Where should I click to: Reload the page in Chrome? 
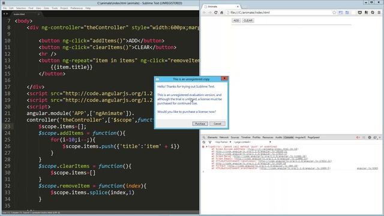pos(216,13)
